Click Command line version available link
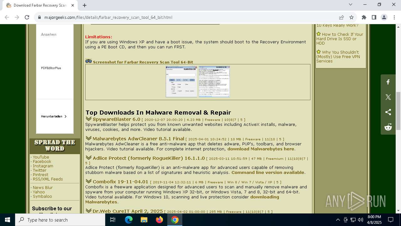The width and height of the screenshot is (401, 226). pos(268,172)
